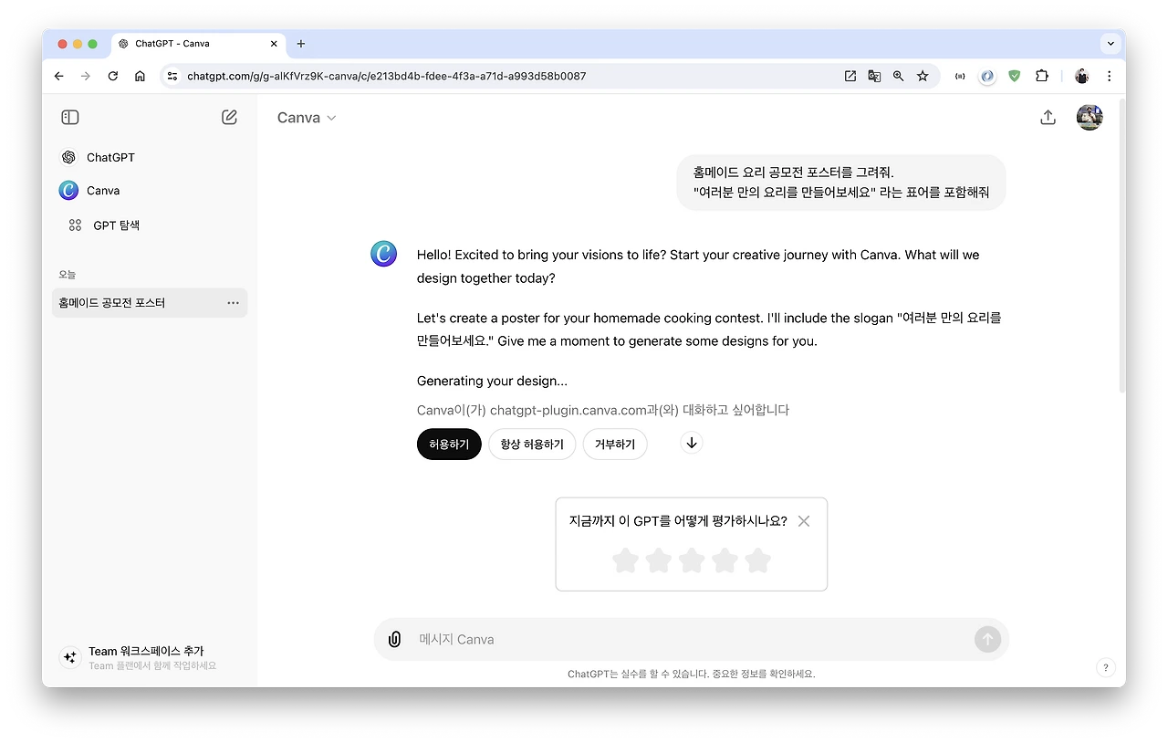The width and height of the screenshot is (1168, 743).
Task: Start a new chat with the compose icon
Action: click(229, 117)
